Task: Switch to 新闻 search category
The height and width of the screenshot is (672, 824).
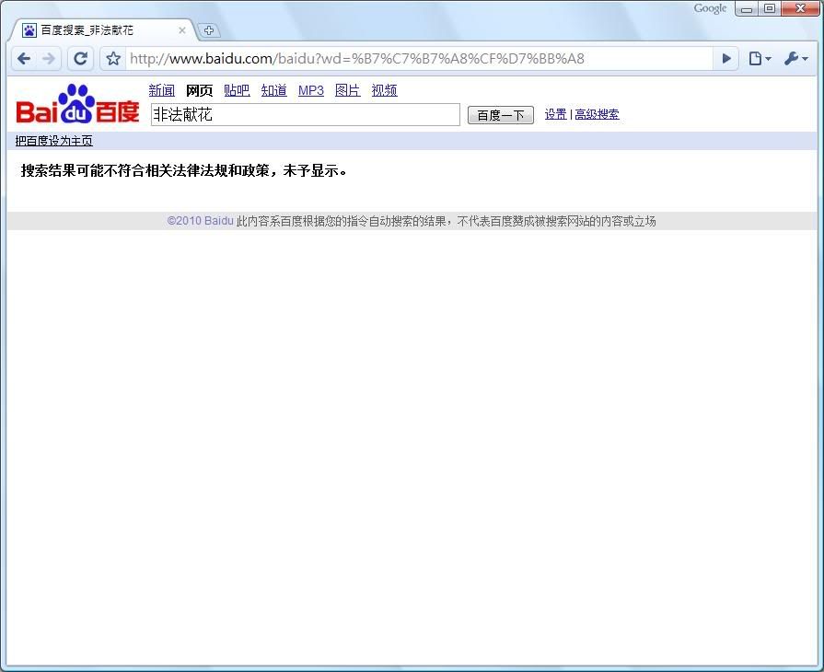Action: point(161,90)
